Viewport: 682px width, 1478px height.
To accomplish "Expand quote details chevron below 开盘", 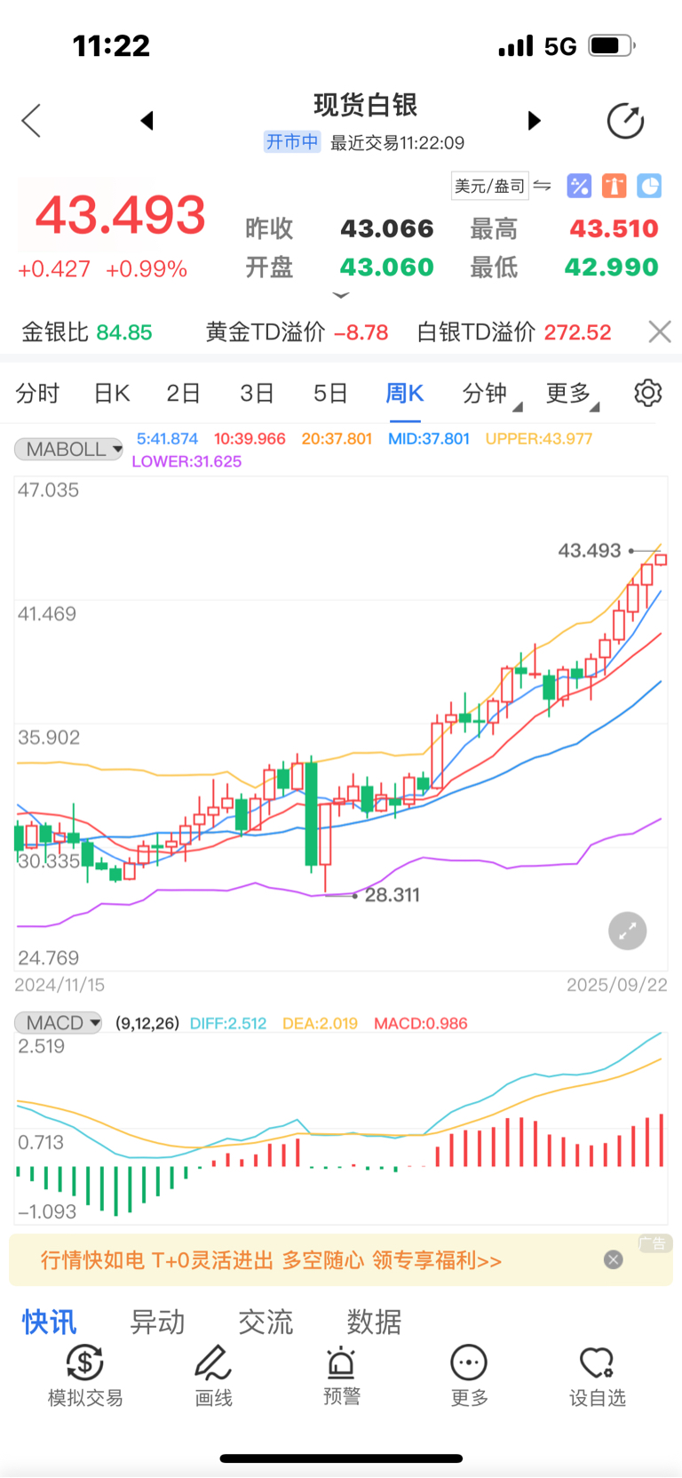I will click(x=341, y=295).
